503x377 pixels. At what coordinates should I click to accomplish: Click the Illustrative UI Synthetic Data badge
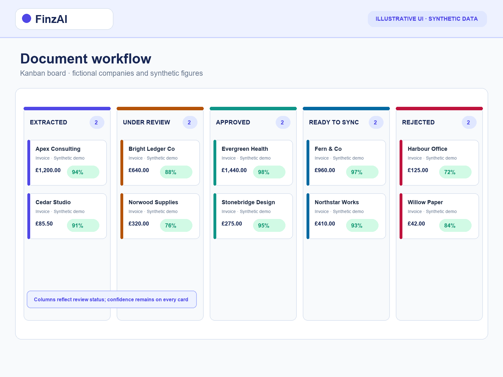click(x=427, y=19)
